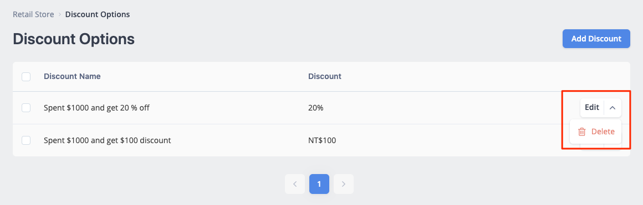Open Retail Store breadcrumb link
Viewport: 643px width, 205px height.
click(33, 14)
